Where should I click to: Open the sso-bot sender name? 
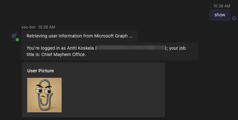pyautogui.click(x=28, y=27)
